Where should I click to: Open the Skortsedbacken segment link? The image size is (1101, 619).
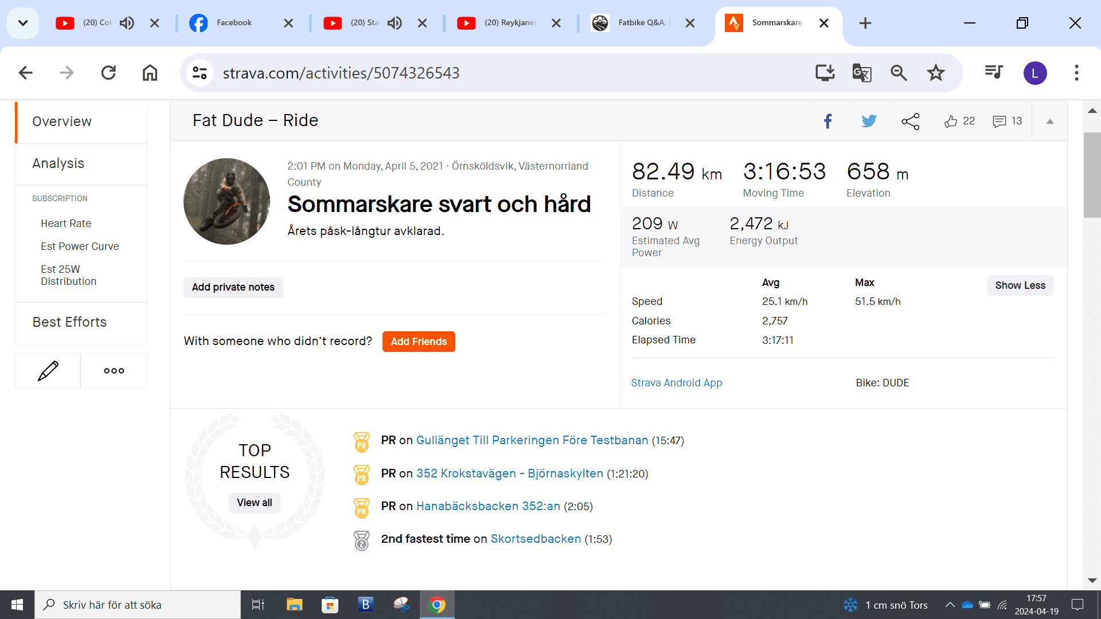(536, 539)
